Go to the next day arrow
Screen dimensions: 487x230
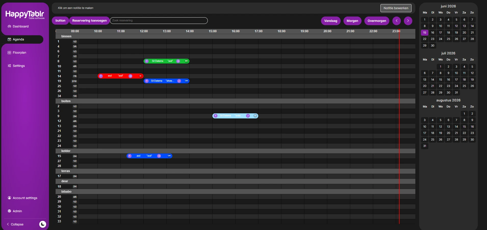(x=408, y=21)
